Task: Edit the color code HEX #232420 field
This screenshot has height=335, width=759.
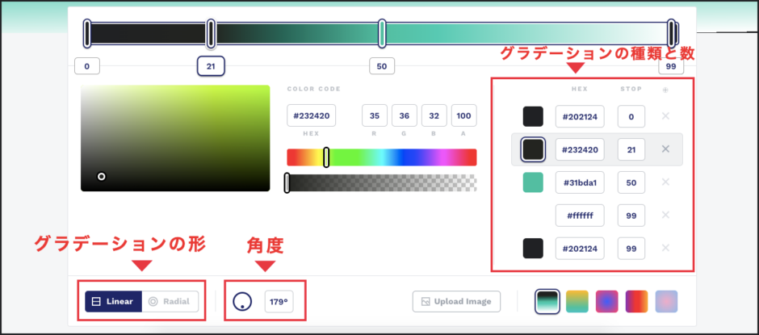Action: (x=311, y=115)
